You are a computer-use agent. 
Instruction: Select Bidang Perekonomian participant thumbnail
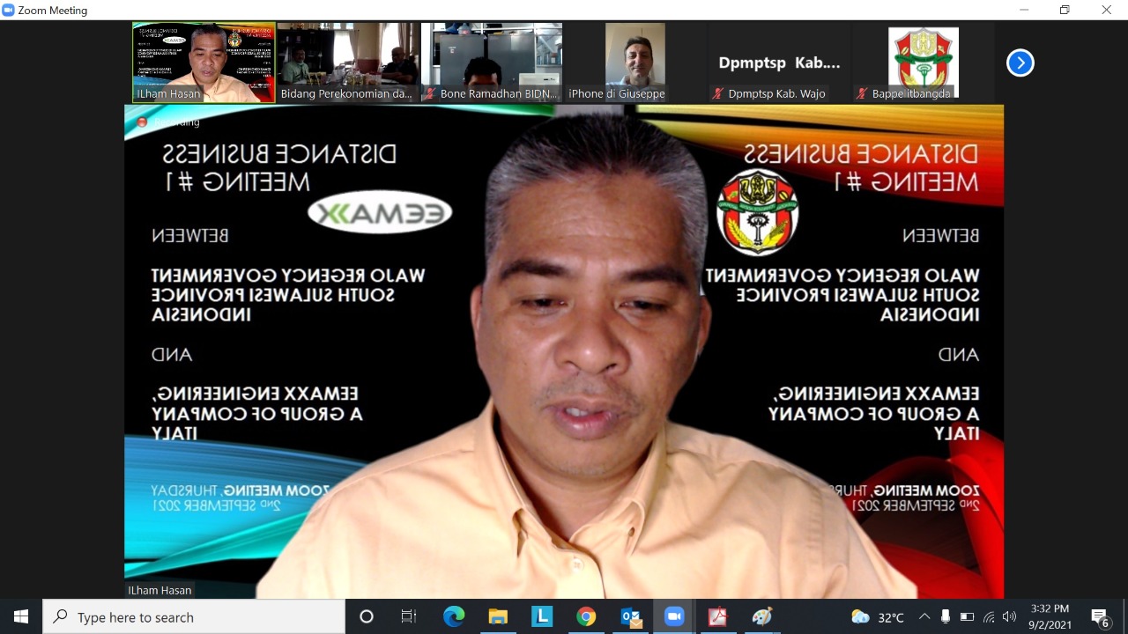(x=347, y=63)
